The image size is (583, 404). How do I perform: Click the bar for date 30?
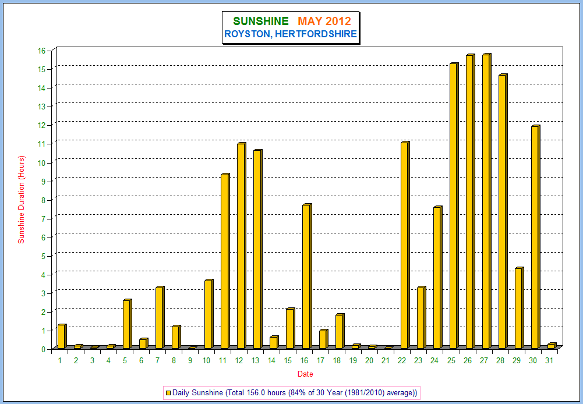coord(536,237)
